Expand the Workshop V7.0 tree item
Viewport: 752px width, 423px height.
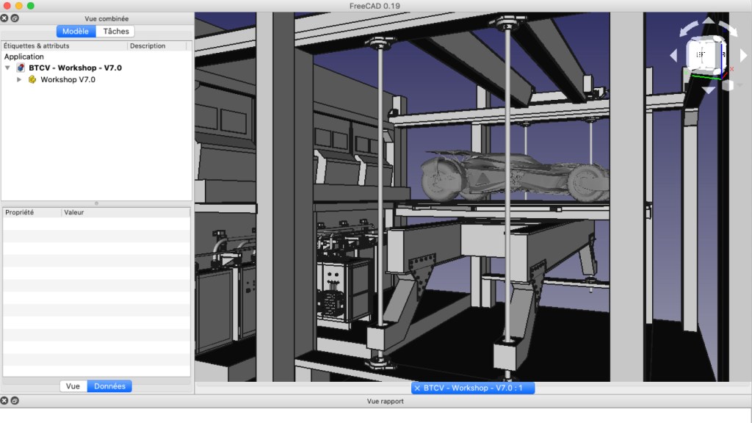point(19,79)
